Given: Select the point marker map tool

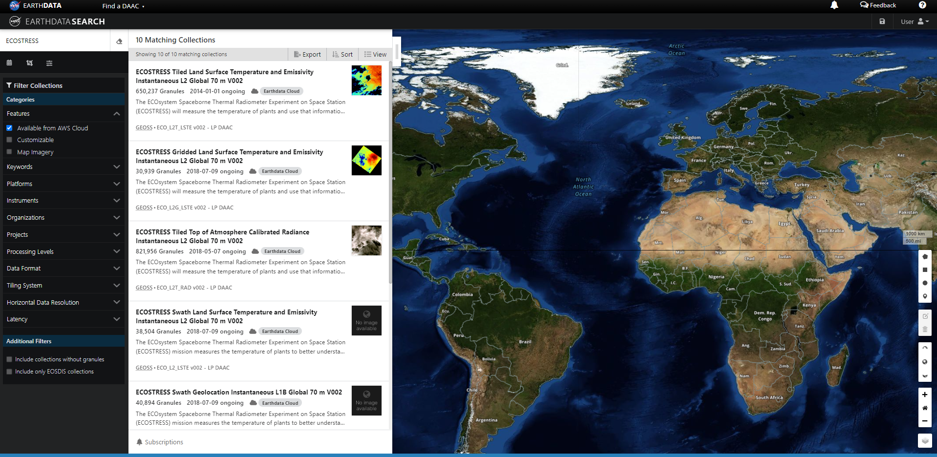Looking at the screenshot, I should [925, 296].
